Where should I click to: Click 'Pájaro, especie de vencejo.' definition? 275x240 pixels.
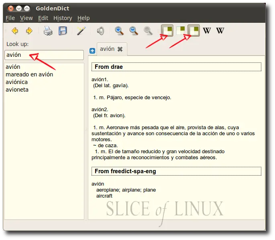[x=139, y=98]
